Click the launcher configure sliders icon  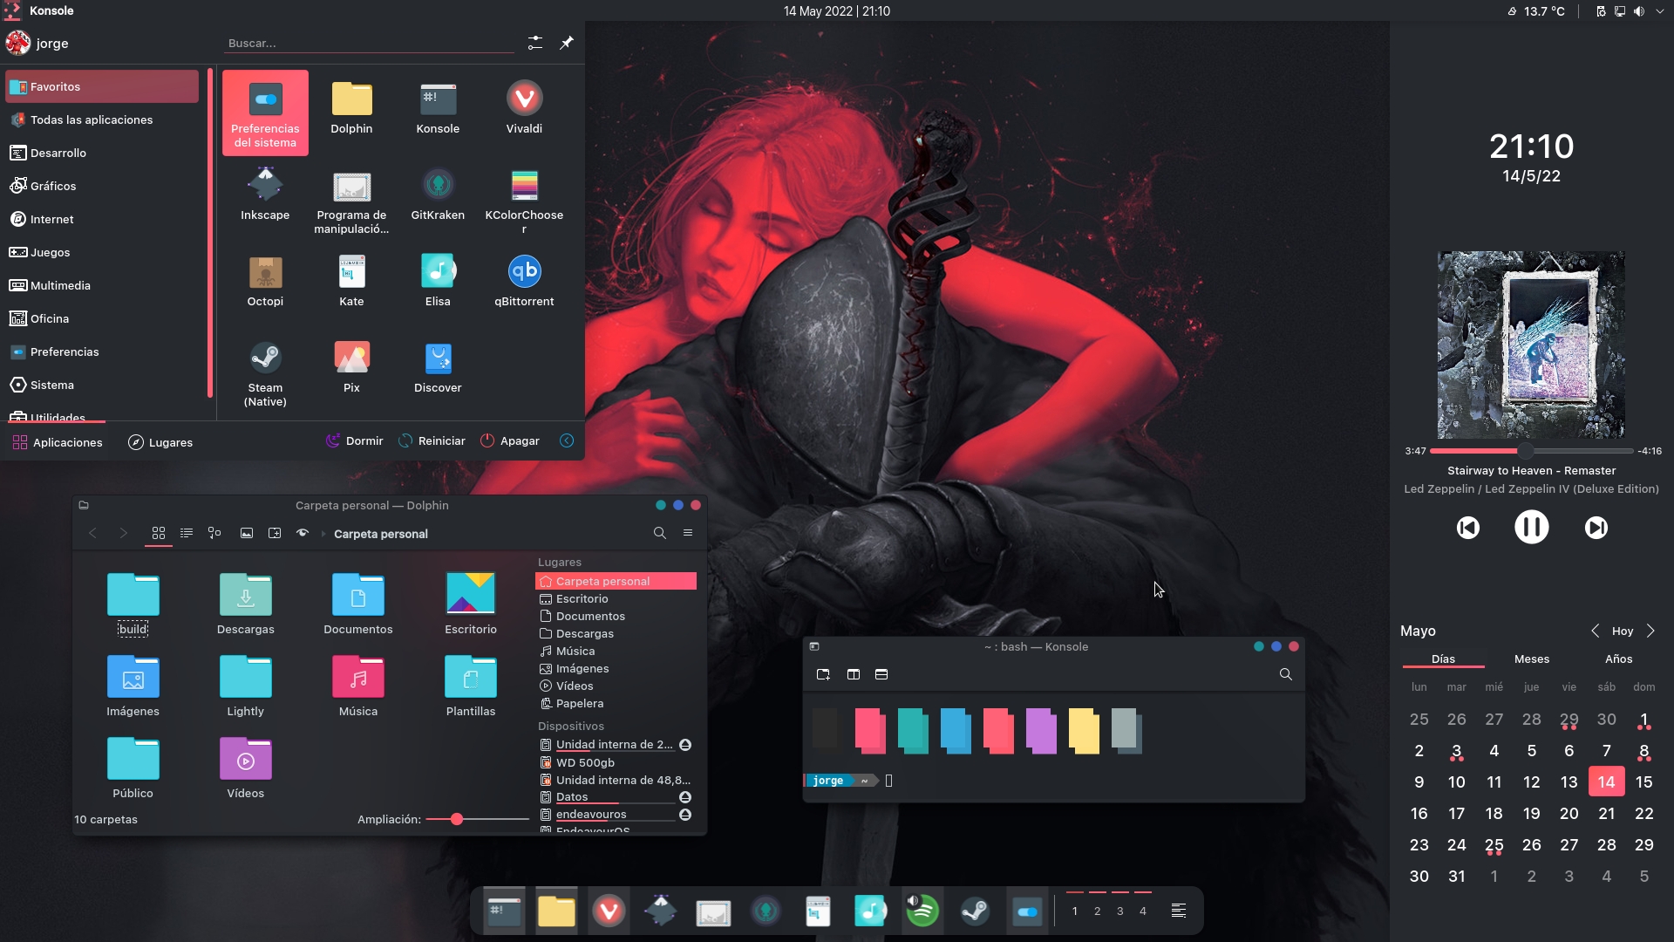[x=535, y=43]
